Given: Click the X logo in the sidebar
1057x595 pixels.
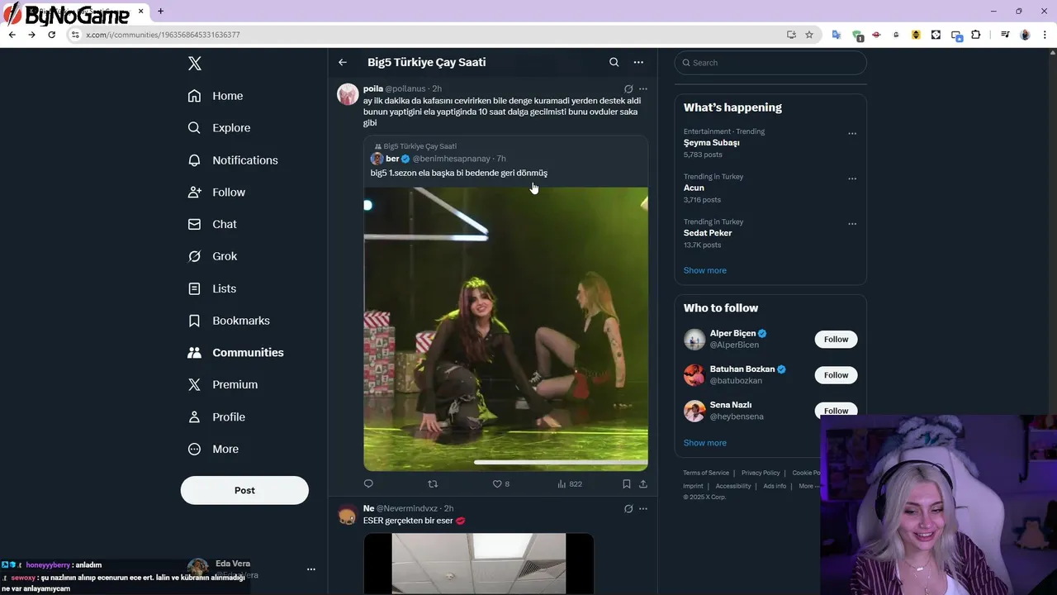Looking at the screenshot, I should 195,64.
